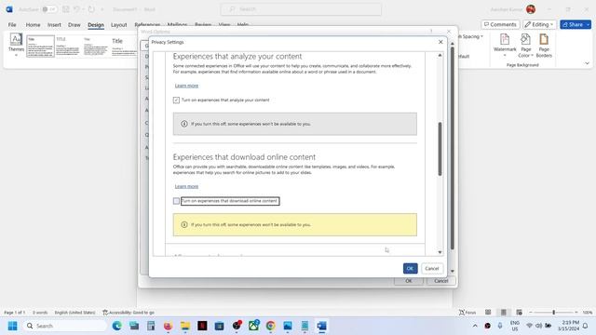Image resolution: width=596 pixels, height=335 pixels.
Task: Click the Redo icon in title bar
Action: [91, 9]
